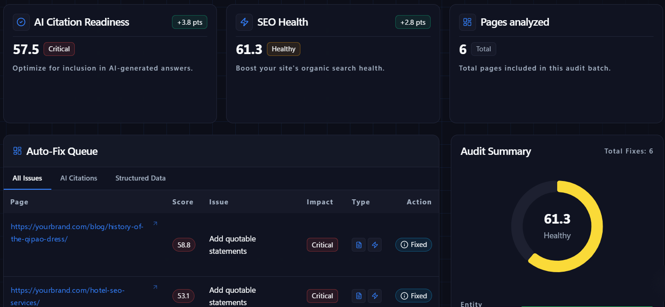Image resolution: width=665 pixels, height=307 pixels.
Task: Click the 61.3 value inside donut chart
Action: coord(557,219)
